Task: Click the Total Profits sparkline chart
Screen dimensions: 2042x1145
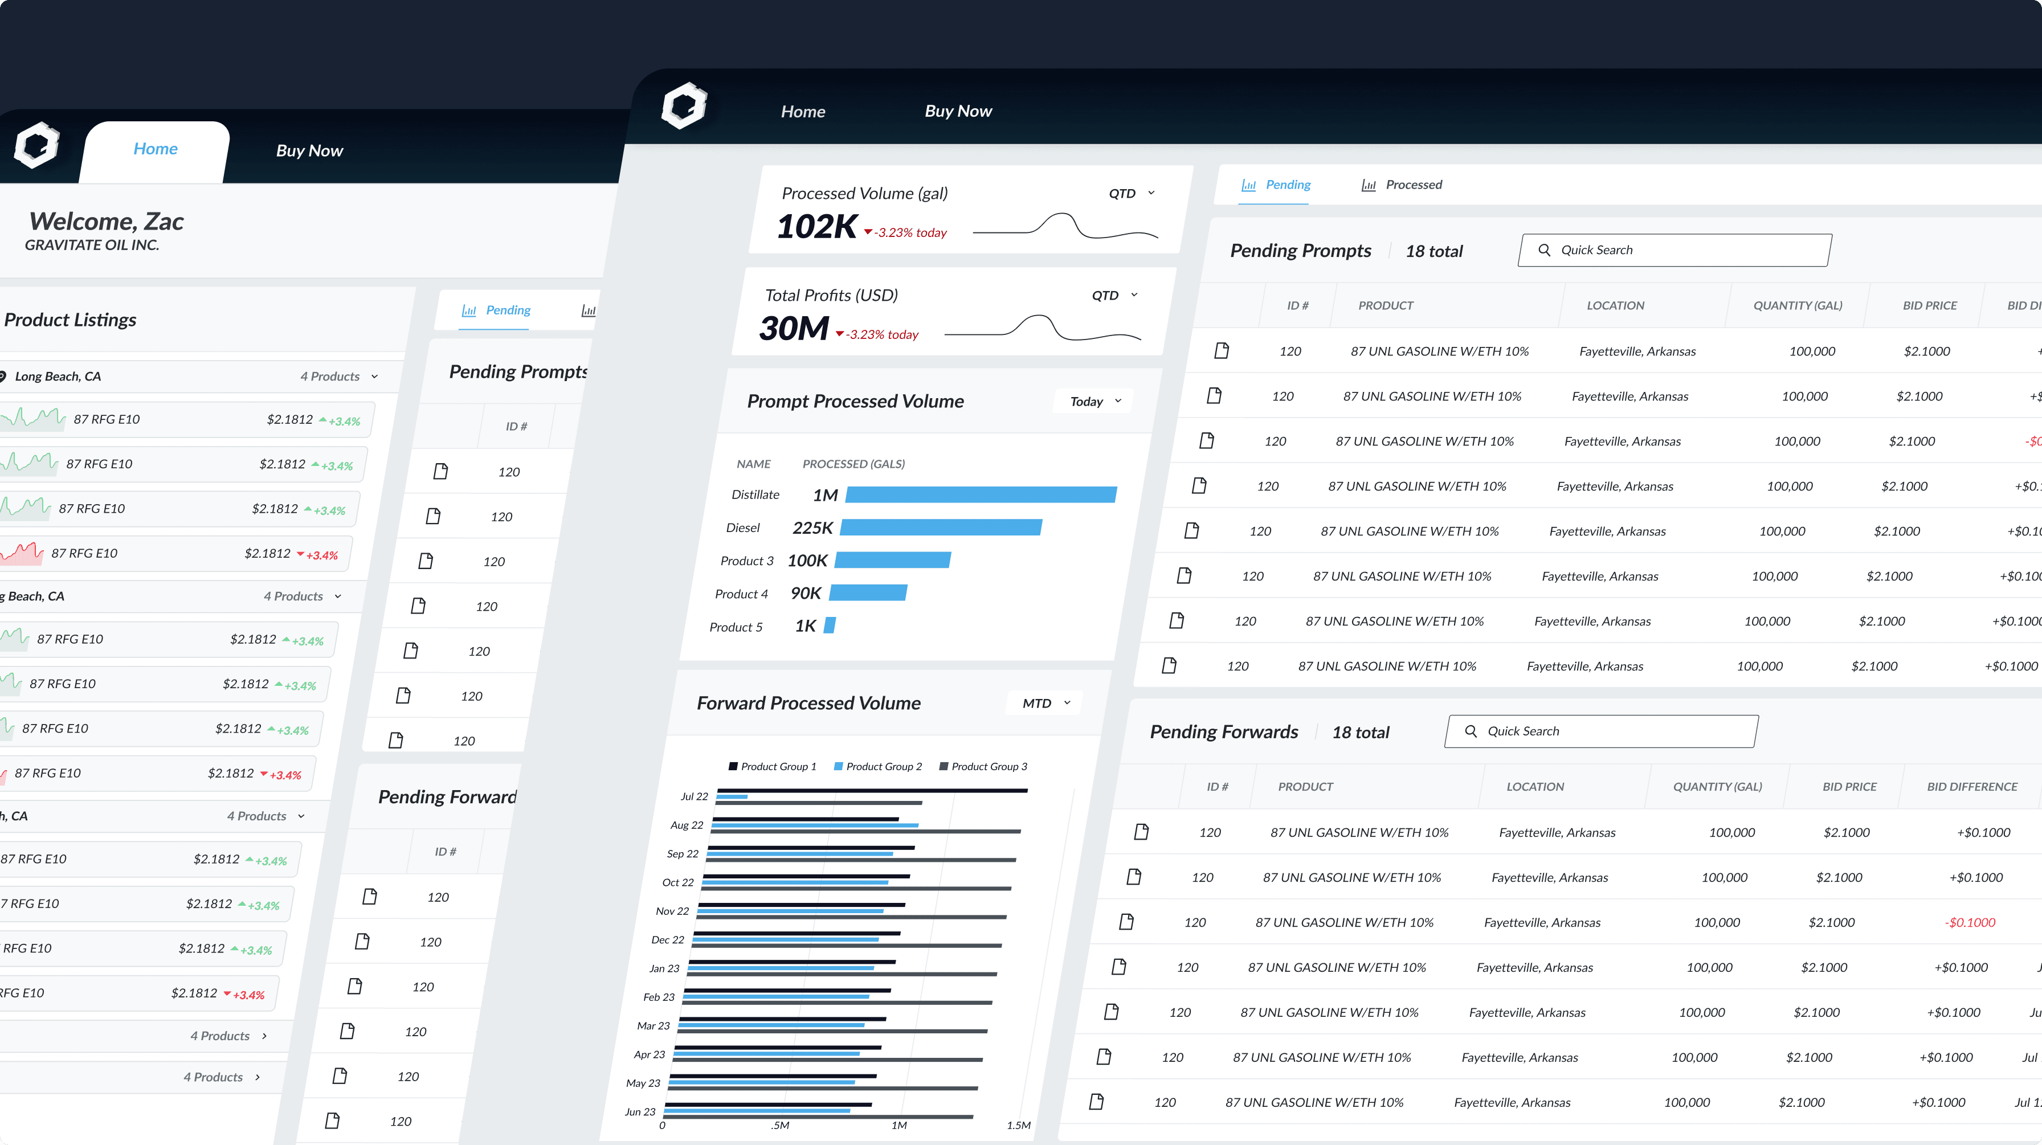Action: pyautogui.click(x=1043, y=327)
